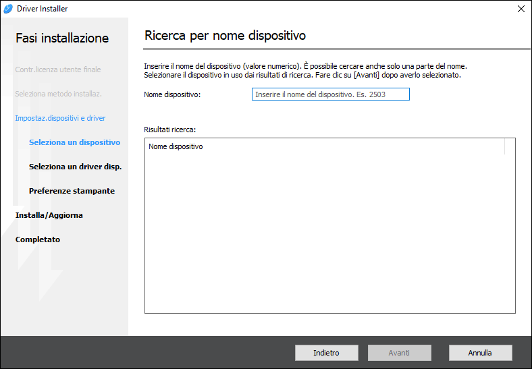The height and width of the screenshot is (369, 532).
Task: Cancel installation with Annulla button
Action: [x=480, y=353]
